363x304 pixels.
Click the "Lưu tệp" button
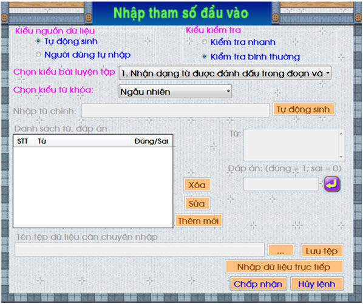point(322,251)
